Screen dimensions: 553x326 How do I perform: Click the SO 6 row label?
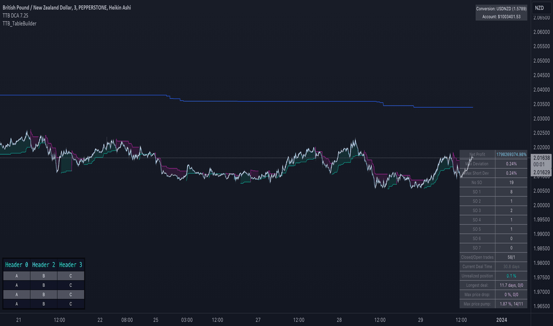(x=477, y=239)
